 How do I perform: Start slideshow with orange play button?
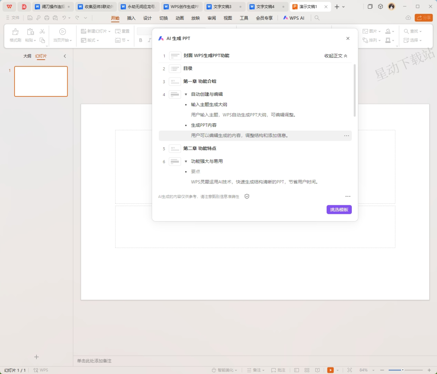(x=330, y=370)
